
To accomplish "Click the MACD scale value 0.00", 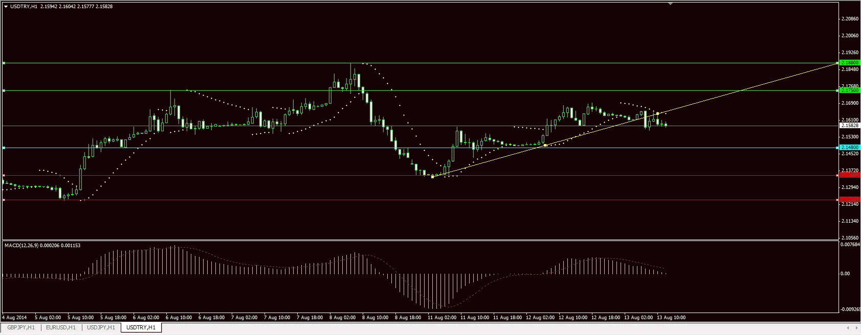I will pyautogui.click(x=845, y=274).
